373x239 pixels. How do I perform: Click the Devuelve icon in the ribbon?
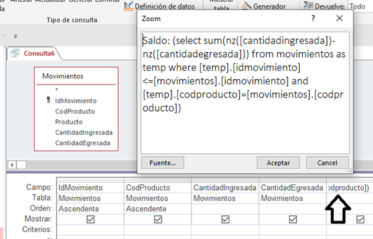point(308,6)
